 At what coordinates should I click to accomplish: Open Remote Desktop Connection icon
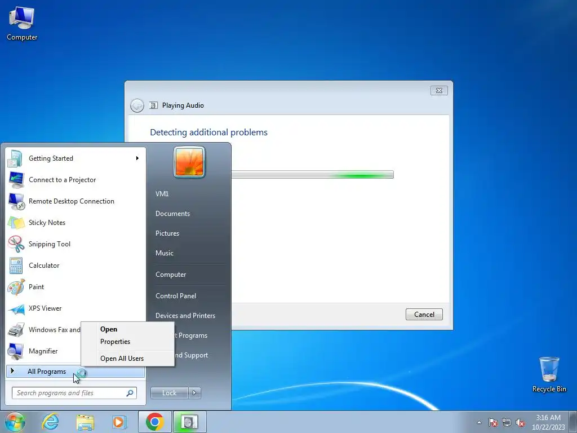[15, 201]
